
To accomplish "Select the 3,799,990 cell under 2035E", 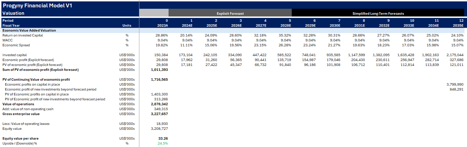I will tap(455, 85).
